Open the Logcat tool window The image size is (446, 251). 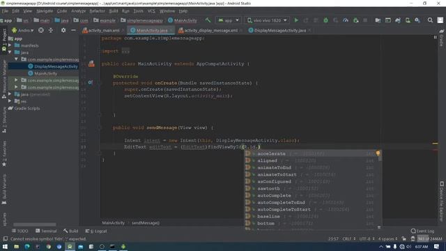[96, 231]
